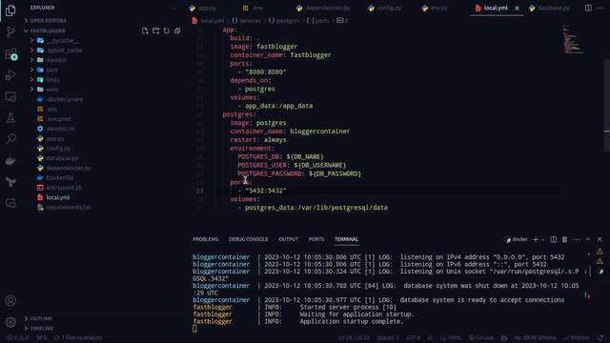610x343 pixels.
Task: Maximize the terminal panel size
Action: [588, 239]
